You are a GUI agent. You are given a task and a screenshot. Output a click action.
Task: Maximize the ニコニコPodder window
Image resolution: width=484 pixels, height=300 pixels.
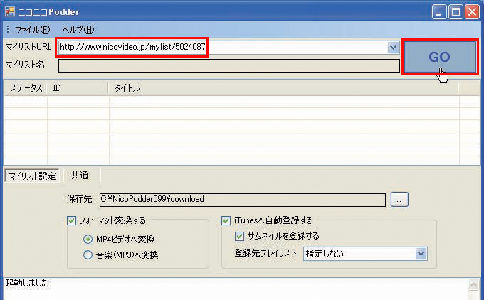(x=456, y=12)
